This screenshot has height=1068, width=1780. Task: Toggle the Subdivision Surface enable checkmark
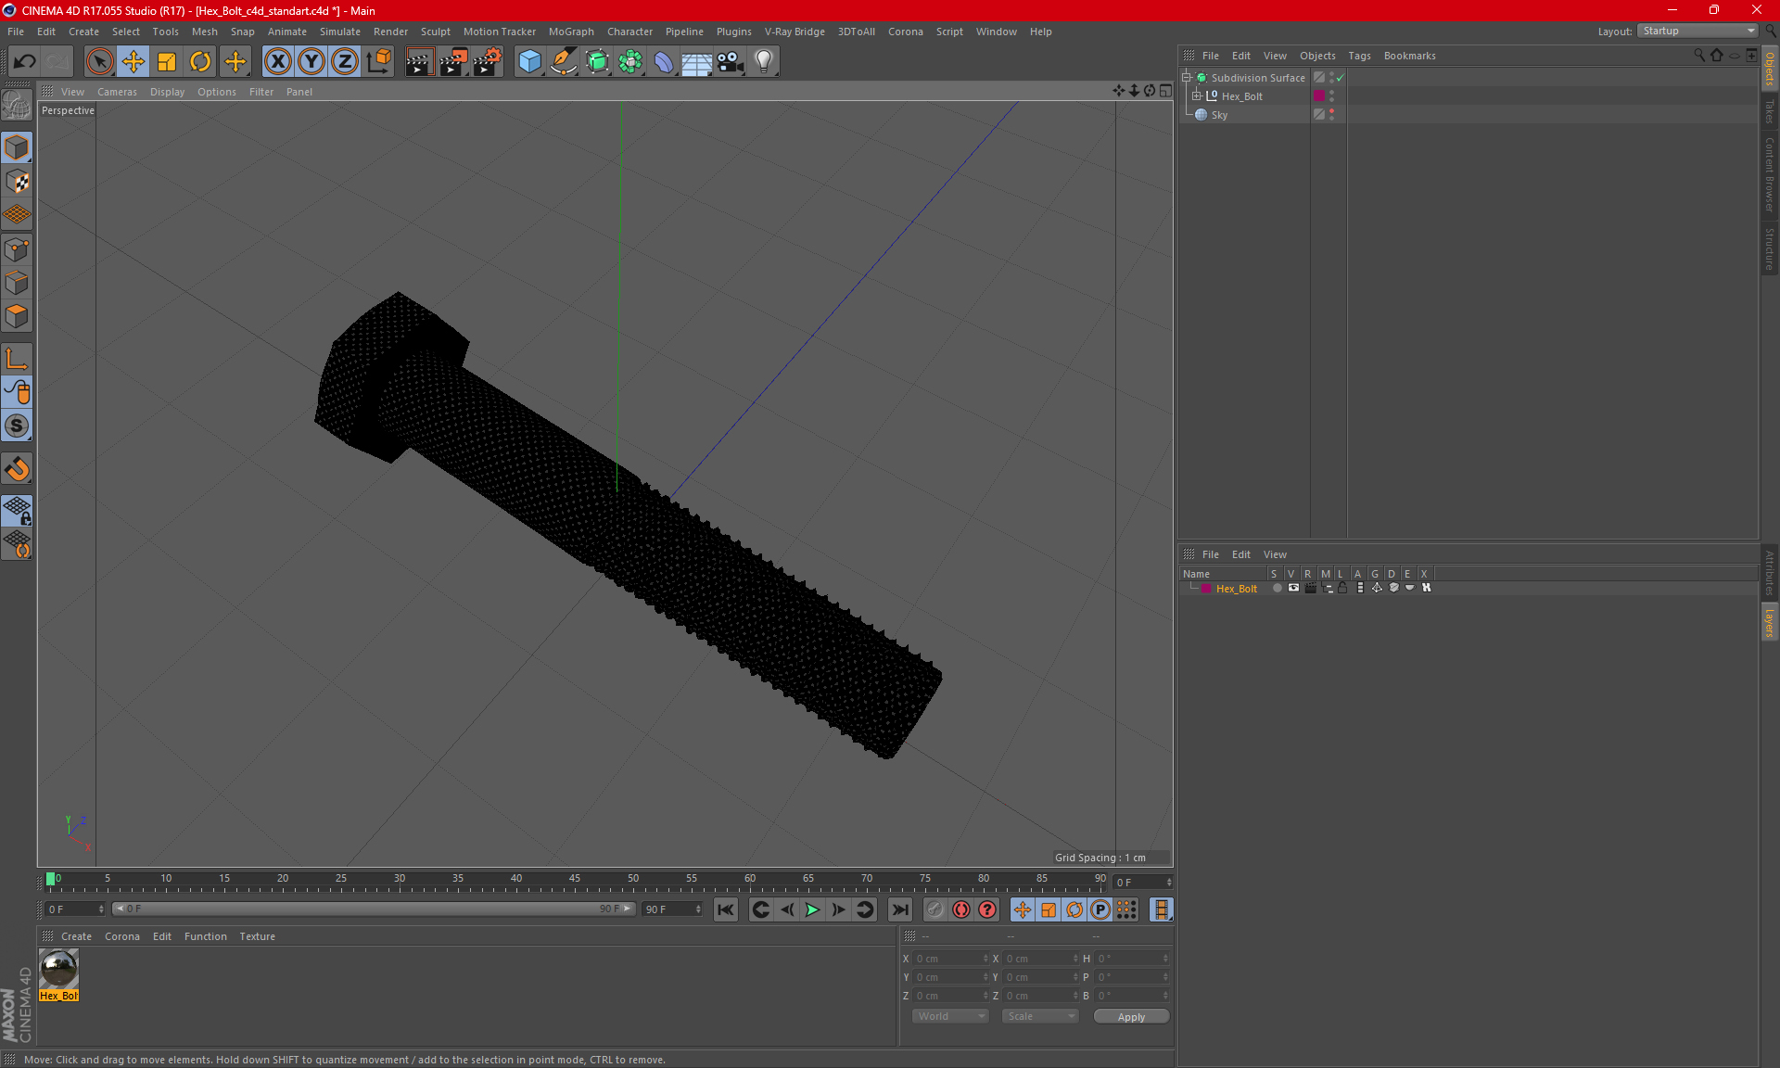1340,78
